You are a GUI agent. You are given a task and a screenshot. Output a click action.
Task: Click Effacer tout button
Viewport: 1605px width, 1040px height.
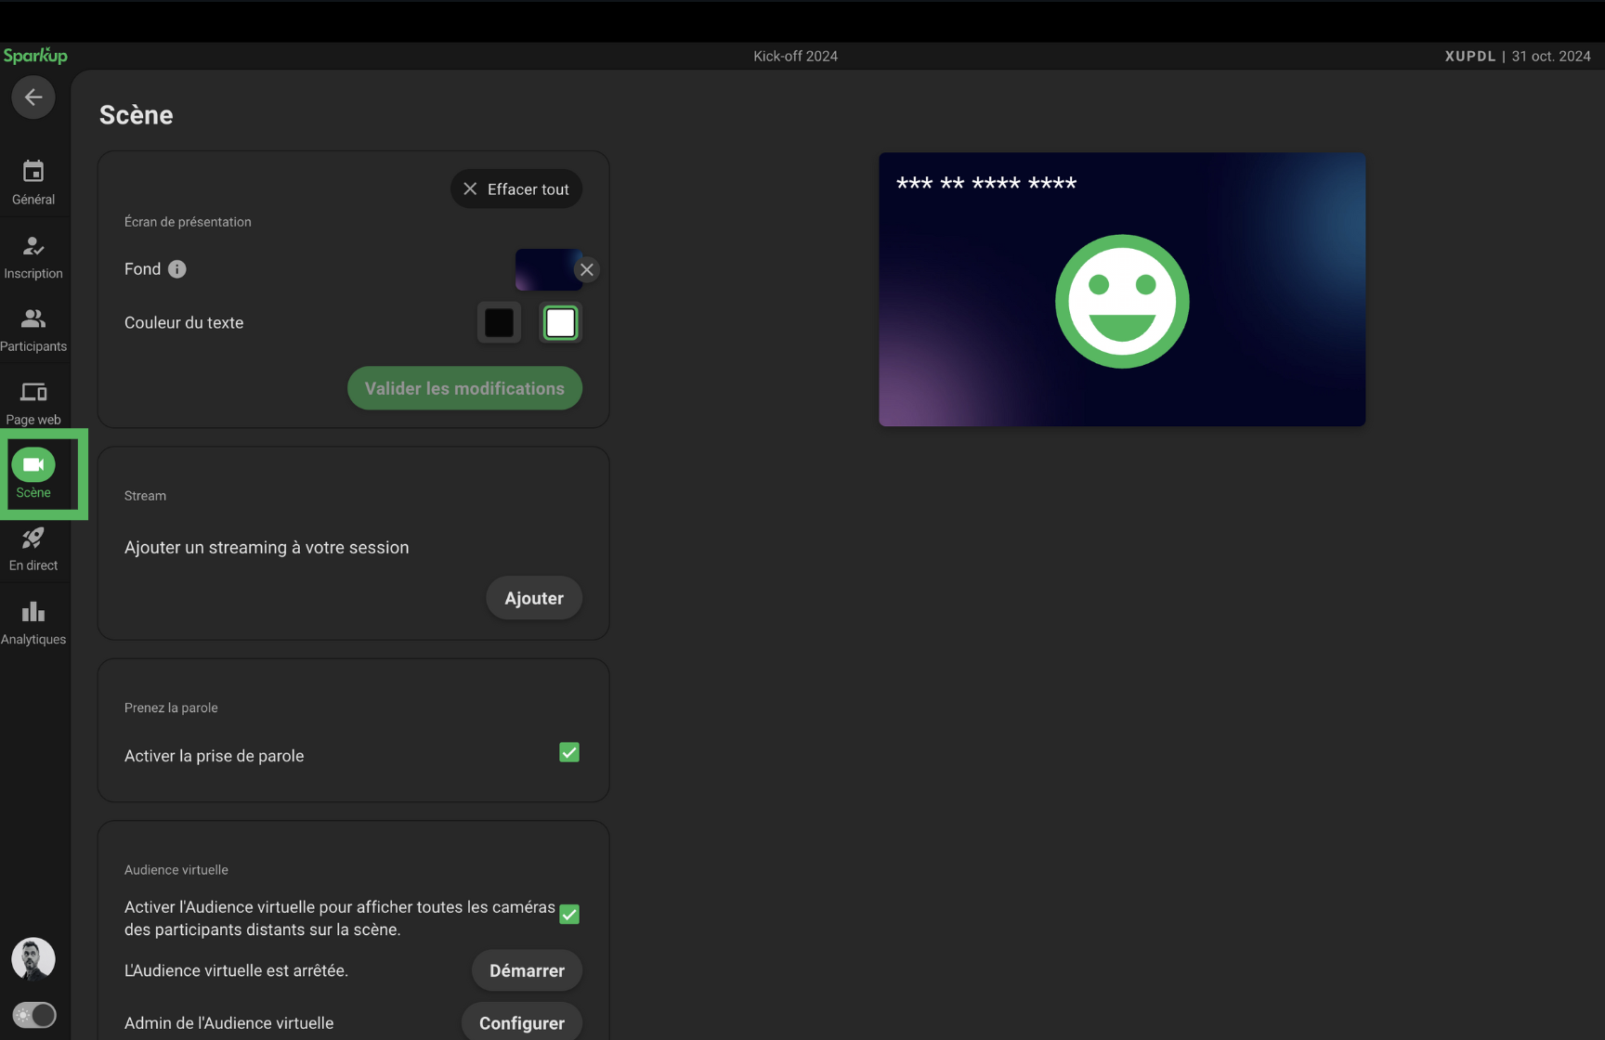[x=516, y=189]
